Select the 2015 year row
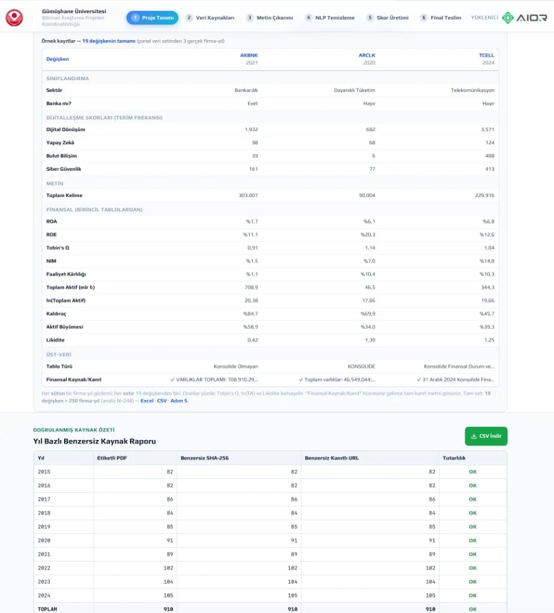Image resolution: width=554 pixels, height=613 pixels. pyautogui.click(x=270, y=472)
